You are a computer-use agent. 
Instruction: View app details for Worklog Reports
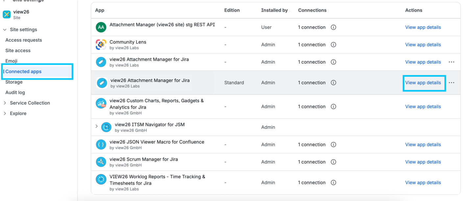pos(423,183)
